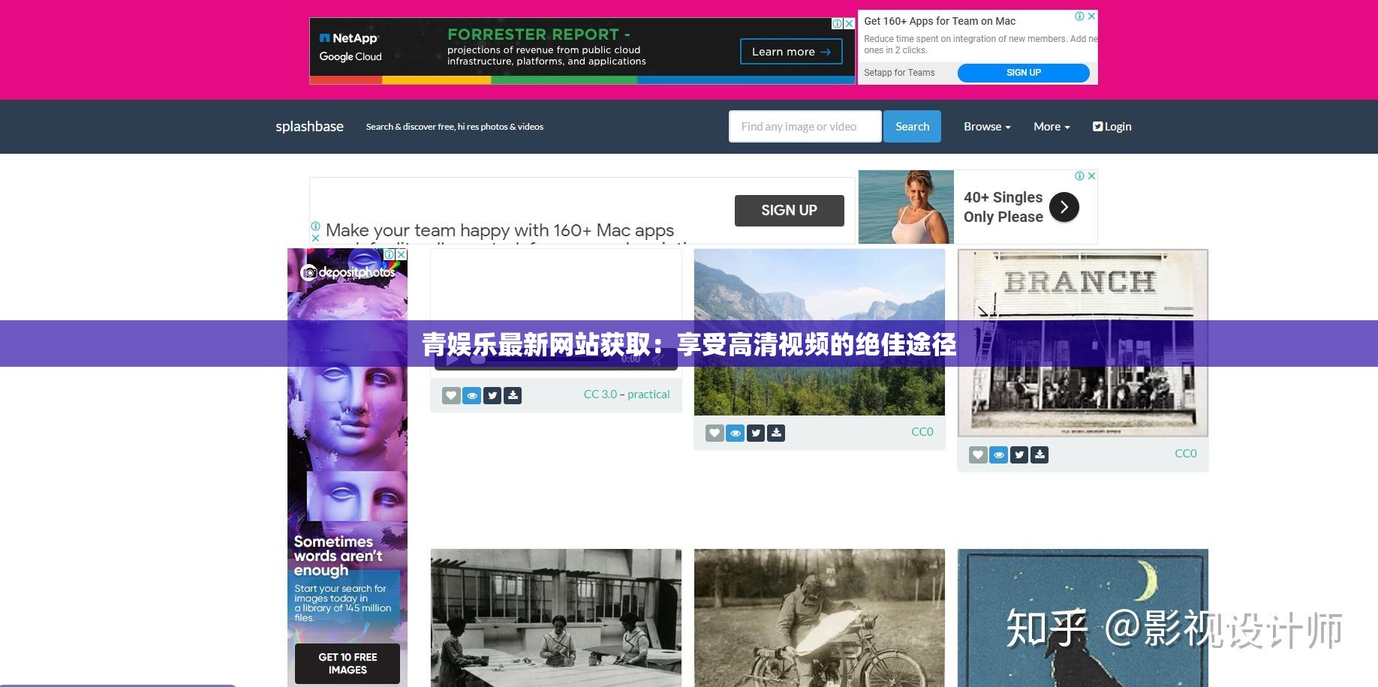Download the Yosemite valley photo
1378x687 pixels.
coord(776,433)
